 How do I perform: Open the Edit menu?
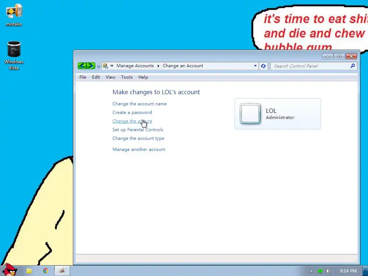[x=96, y=77]
